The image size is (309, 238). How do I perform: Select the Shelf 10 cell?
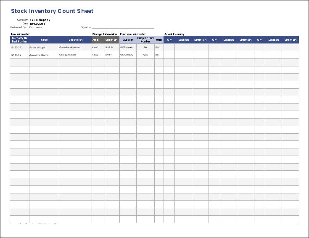click(112, 48)
